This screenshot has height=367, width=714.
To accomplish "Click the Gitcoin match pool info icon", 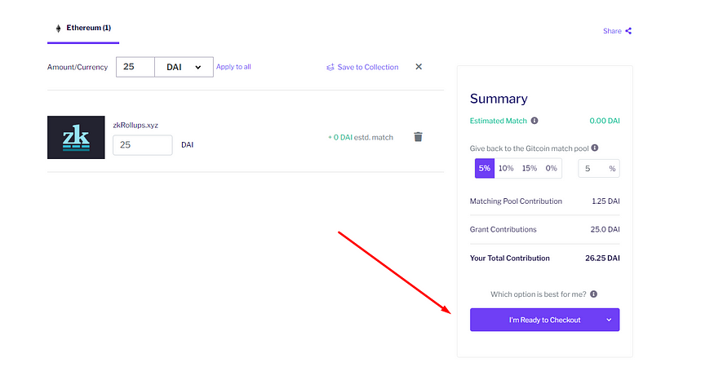I will [x=595, y=148].
